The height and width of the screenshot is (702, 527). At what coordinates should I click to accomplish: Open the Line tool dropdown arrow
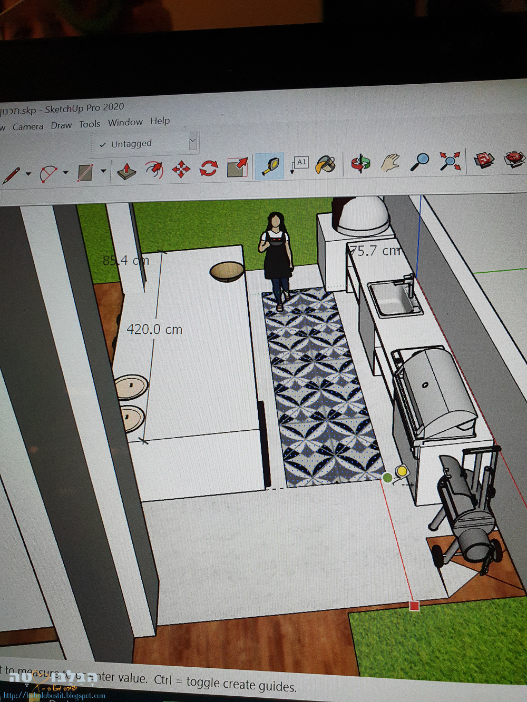click(28, 173)
